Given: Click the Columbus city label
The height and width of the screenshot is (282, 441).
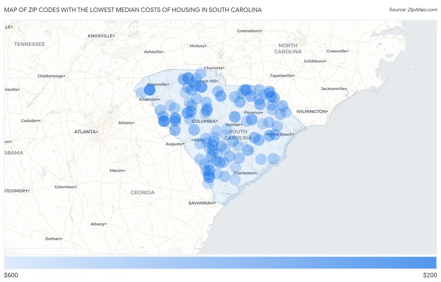Looking at the screenshot, I should (x=65, y=187).
